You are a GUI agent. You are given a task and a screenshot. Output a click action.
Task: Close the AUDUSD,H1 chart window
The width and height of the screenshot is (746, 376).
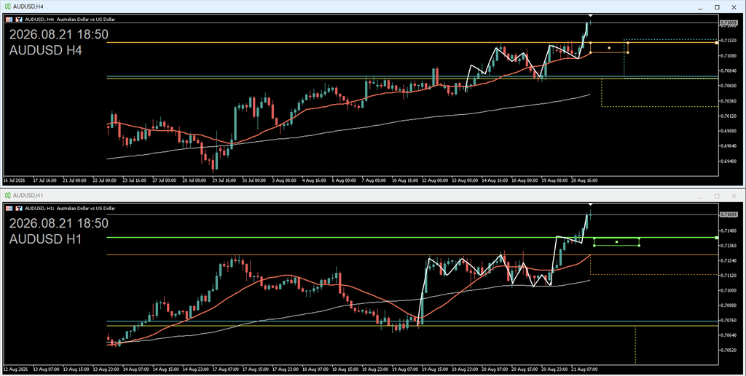pos(734,196)
